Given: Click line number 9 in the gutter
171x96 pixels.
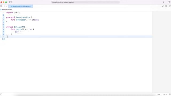Looking at the screenshot, I should click(x=4, y=32).
